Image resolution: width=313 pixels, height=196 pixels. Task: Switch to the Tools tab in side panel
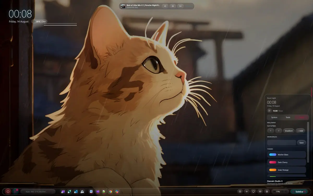tap(288, 117)
